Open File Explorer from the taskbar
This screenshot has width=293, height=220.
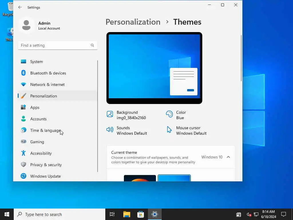(127, 214)
